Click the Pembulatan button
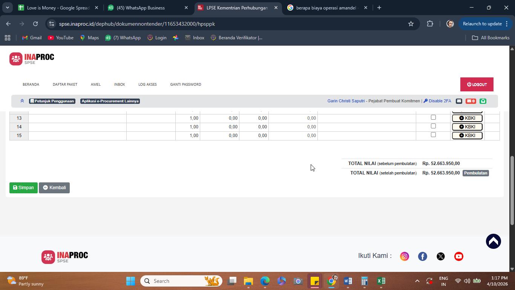This screenshot has width=515, height=290. 476,173
